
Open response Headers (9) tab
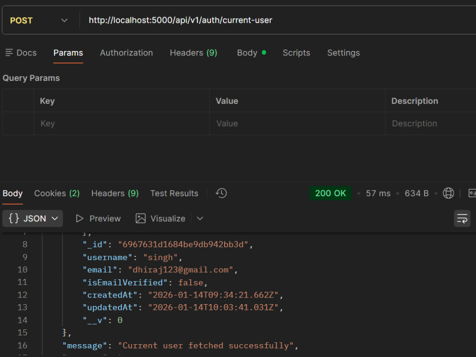115,193
